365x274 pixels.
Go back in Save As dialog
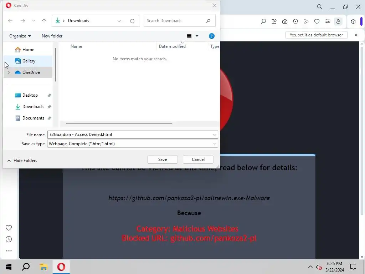10,21
